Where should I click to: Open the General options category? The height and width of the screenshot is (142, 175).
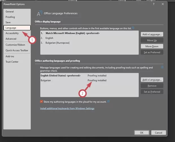coord(10,12)
